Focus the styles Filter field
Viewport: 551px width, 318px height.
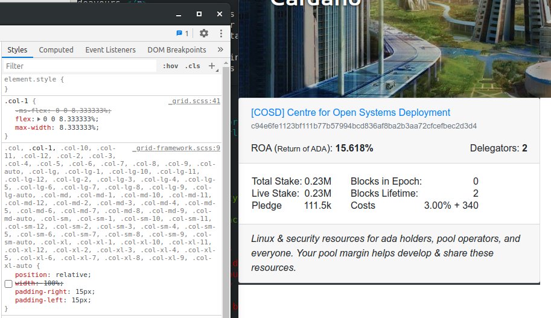(x=80, y=66)
